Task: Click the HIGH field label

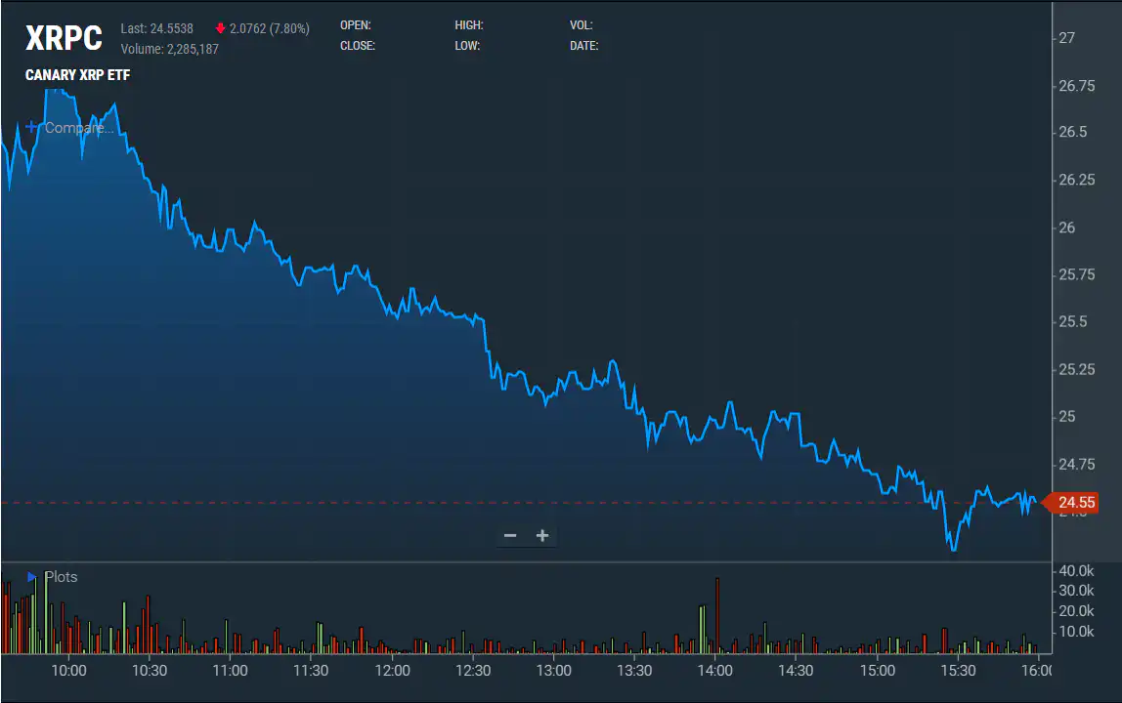Action: coord(468,25)
